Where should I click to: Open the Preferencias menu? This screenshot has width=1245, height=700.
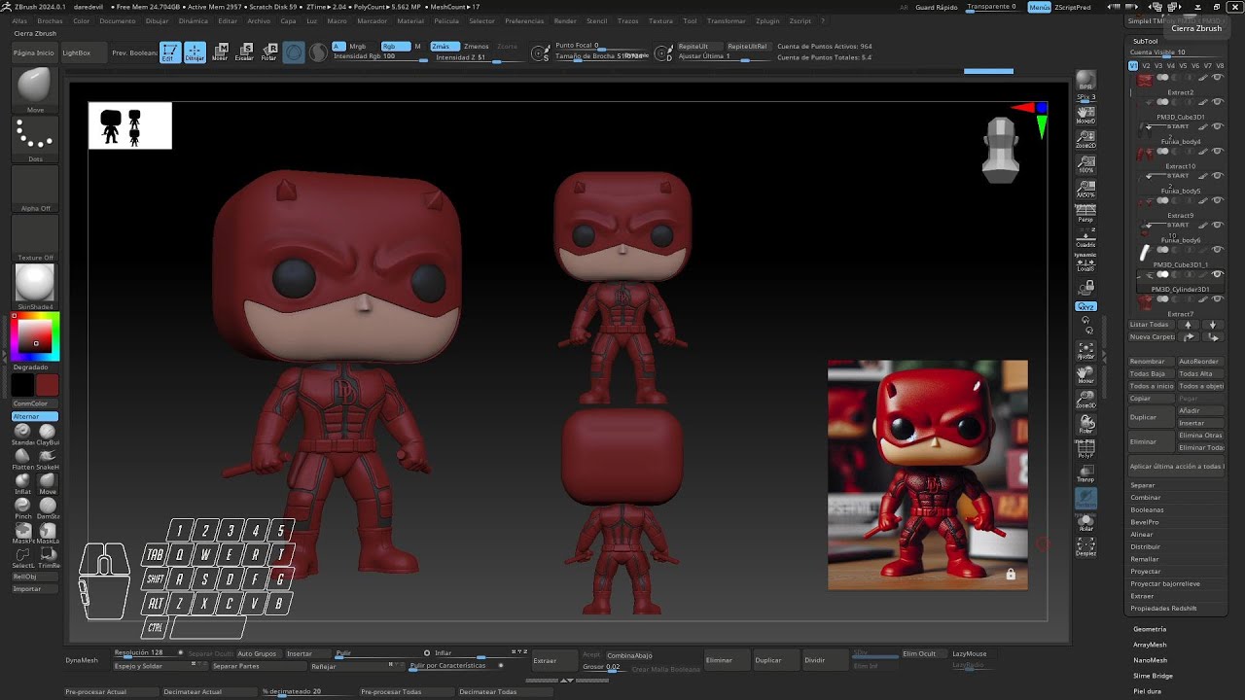pyautogui.click(x=524, y=20)
